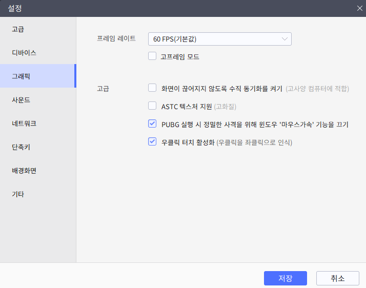366x288 pixels.
Task: Close the 설정 dialog window
Action: tap(359, 8)
